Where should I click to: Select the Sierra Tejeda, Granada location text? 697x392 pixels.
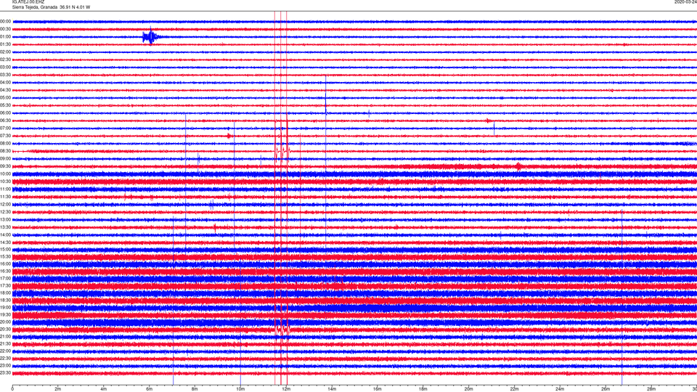[x=35, y=7]
